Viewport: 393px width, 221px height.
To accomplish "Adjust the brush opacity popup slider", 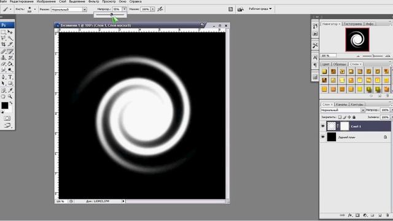I will 112,15.
